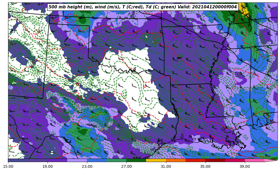The image size is (280, 171).
Task: Click the orange segment of the colorbar
Action: [x=176, y=160]
